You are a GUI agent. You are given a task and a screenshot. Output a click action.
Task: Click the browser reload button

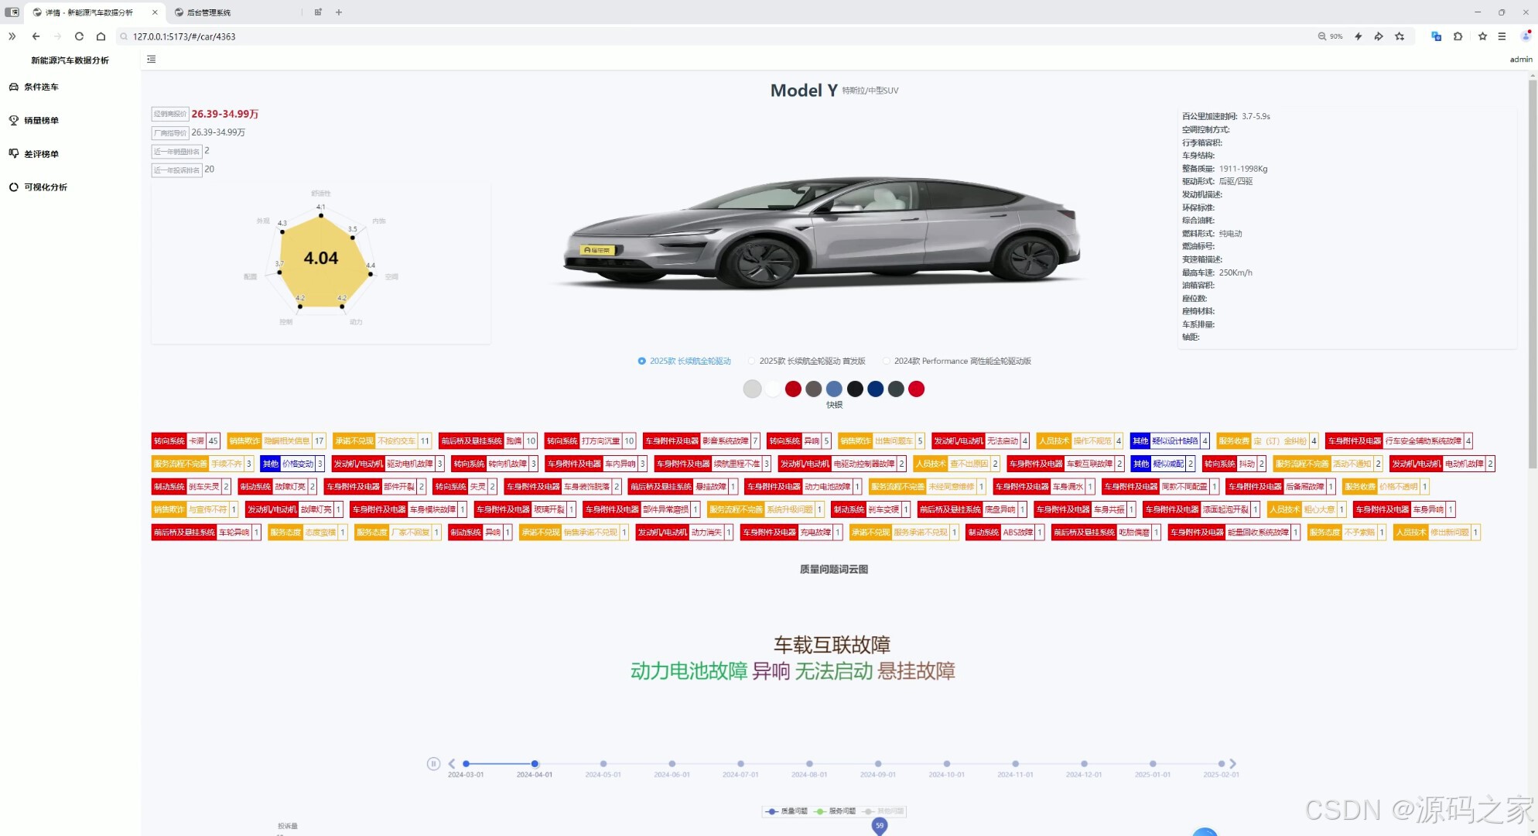(x=79, y=36)
